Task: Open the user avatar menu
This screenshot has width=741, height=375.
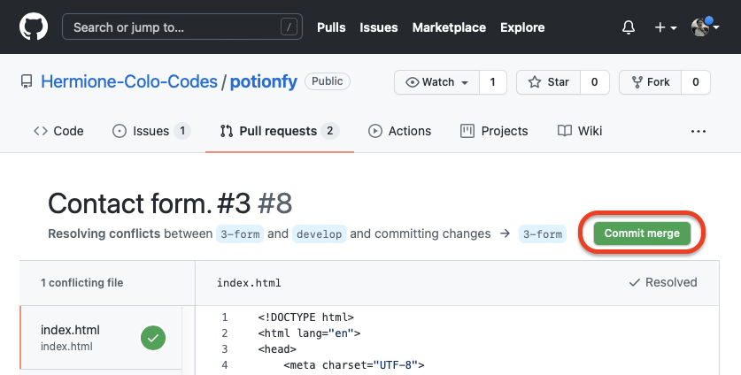Action: pos(706,27)
